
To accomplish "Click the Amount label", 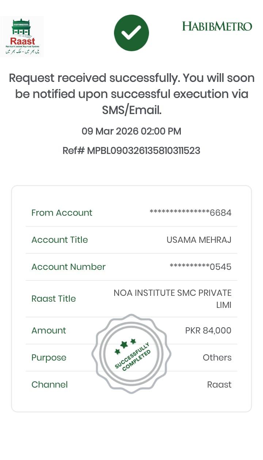I will tap(49, 331).
